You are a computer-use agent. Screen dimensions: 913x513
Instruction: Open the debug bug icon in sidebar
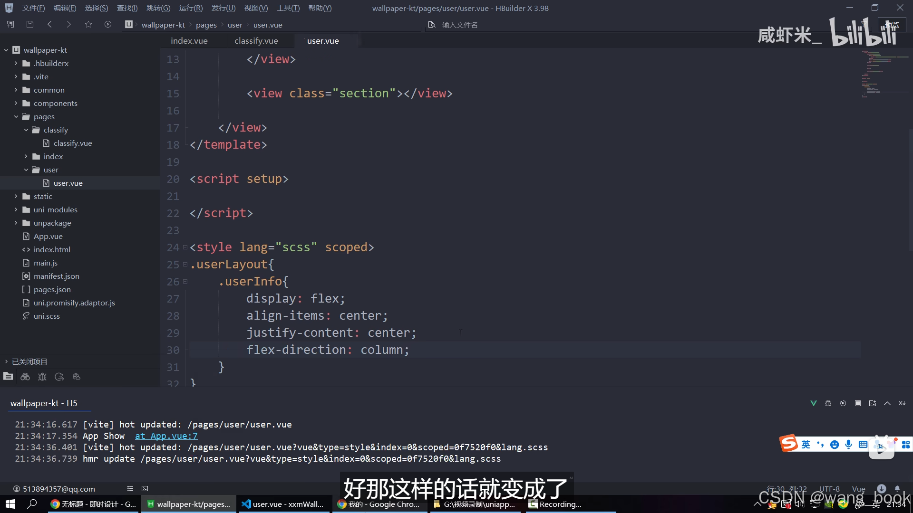tap(42, 377)
